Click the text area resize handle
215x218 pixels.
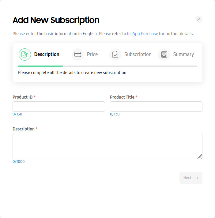(x=200, y=156)
